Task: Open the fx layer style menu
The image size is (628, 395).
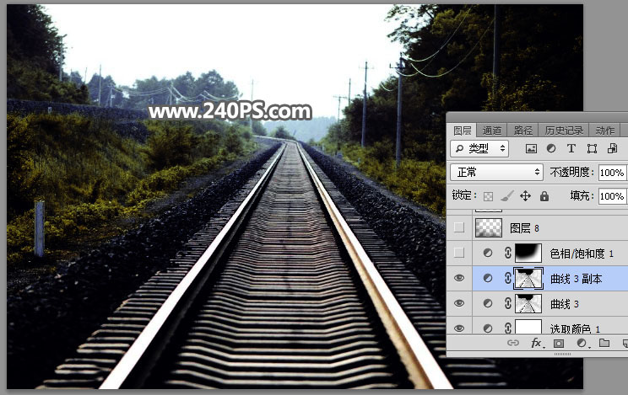Action: tap(537, 343)
